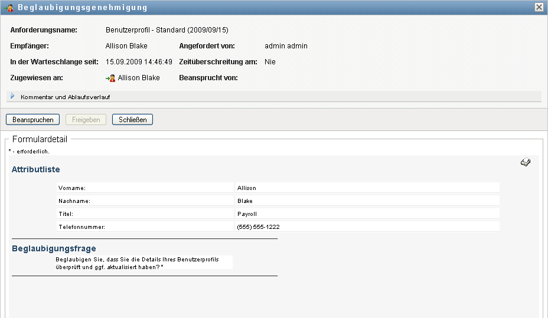Click the Beglaubigungsgenehmigung title bar icon
Viewport: 548px width, 318px height.
9,8
